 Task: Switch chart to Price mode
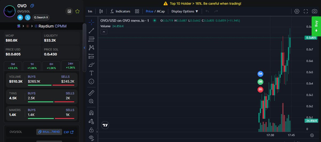[x=150, y=11]
